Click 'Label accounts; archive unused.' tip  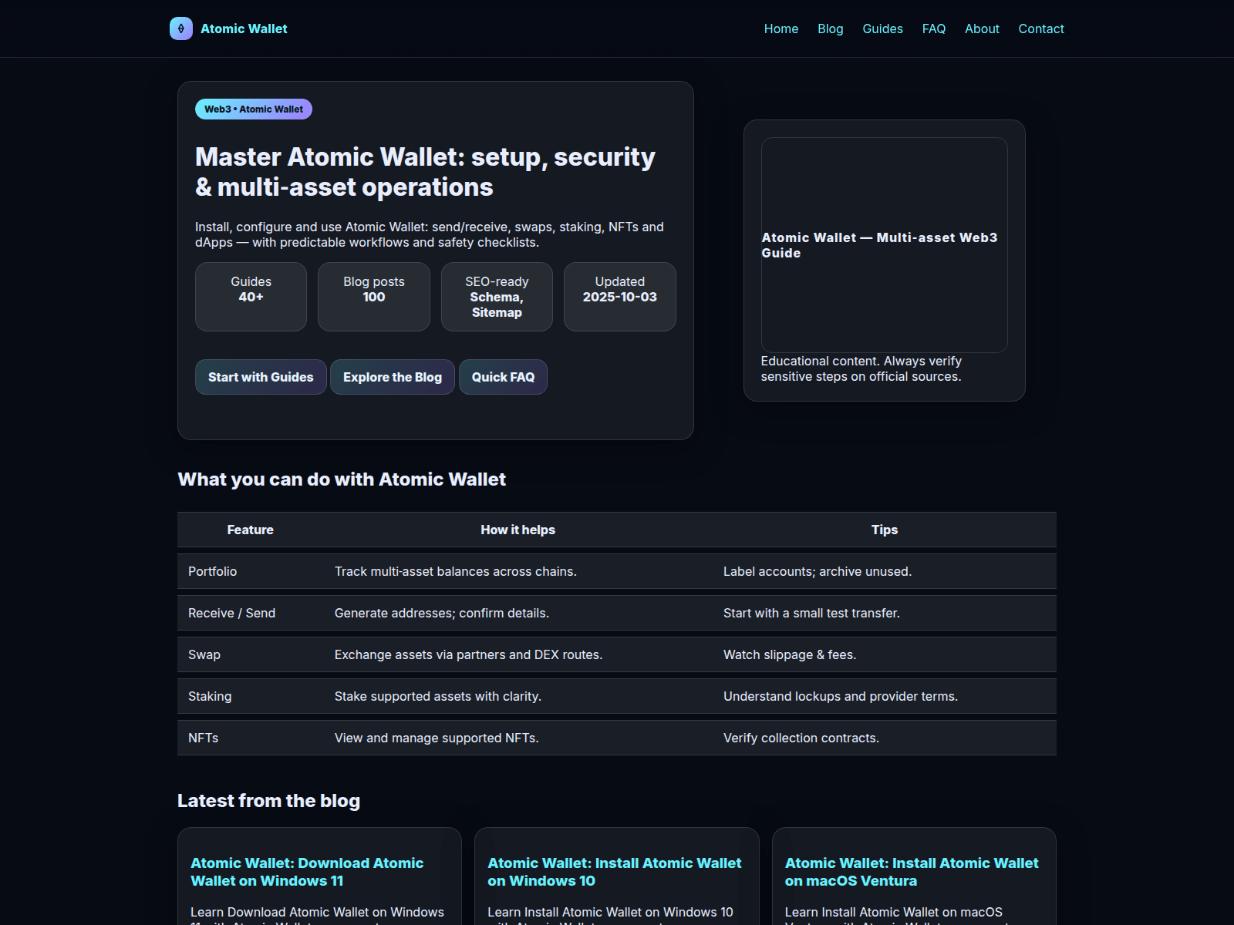click(885, 571)
